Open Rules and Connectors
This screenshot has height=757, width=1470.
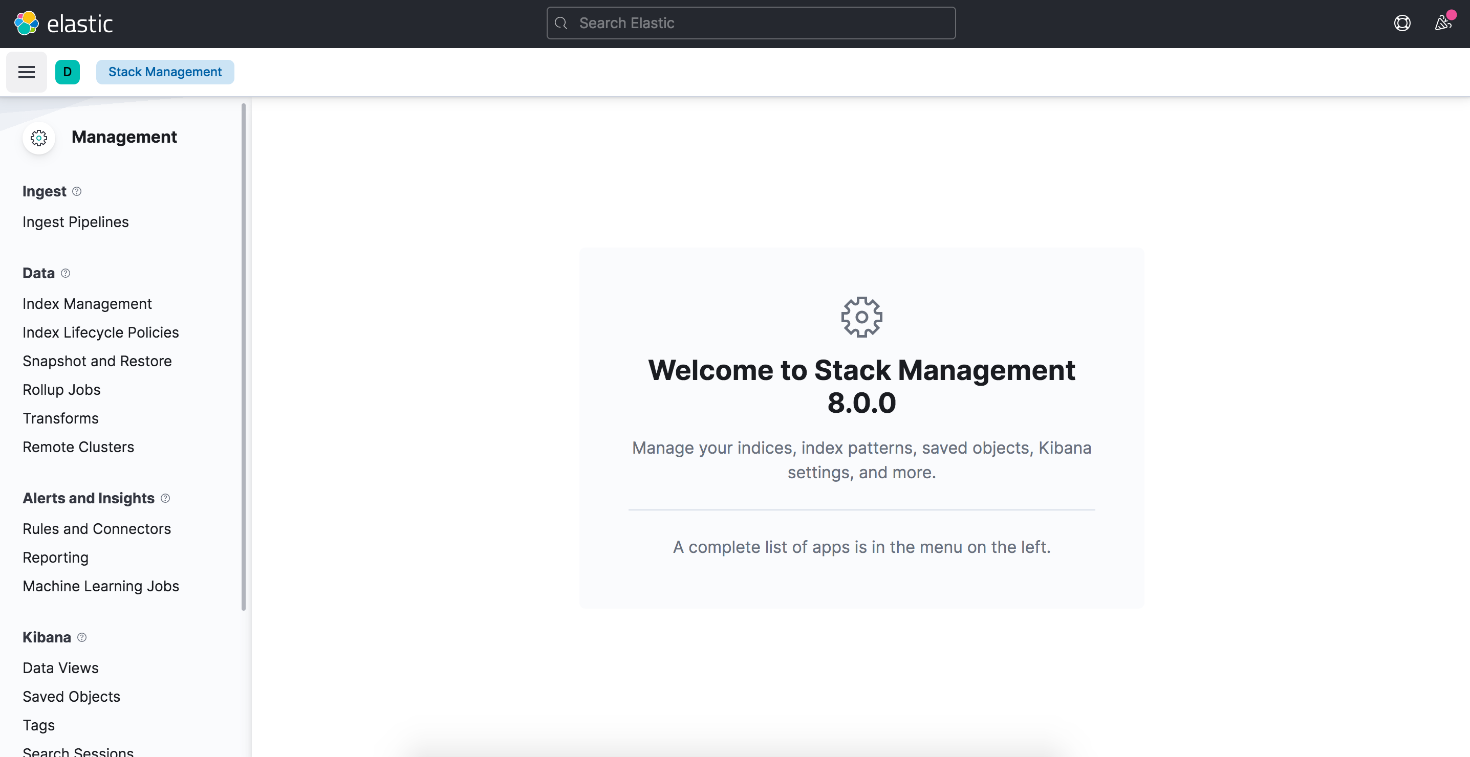pos(96,529)
